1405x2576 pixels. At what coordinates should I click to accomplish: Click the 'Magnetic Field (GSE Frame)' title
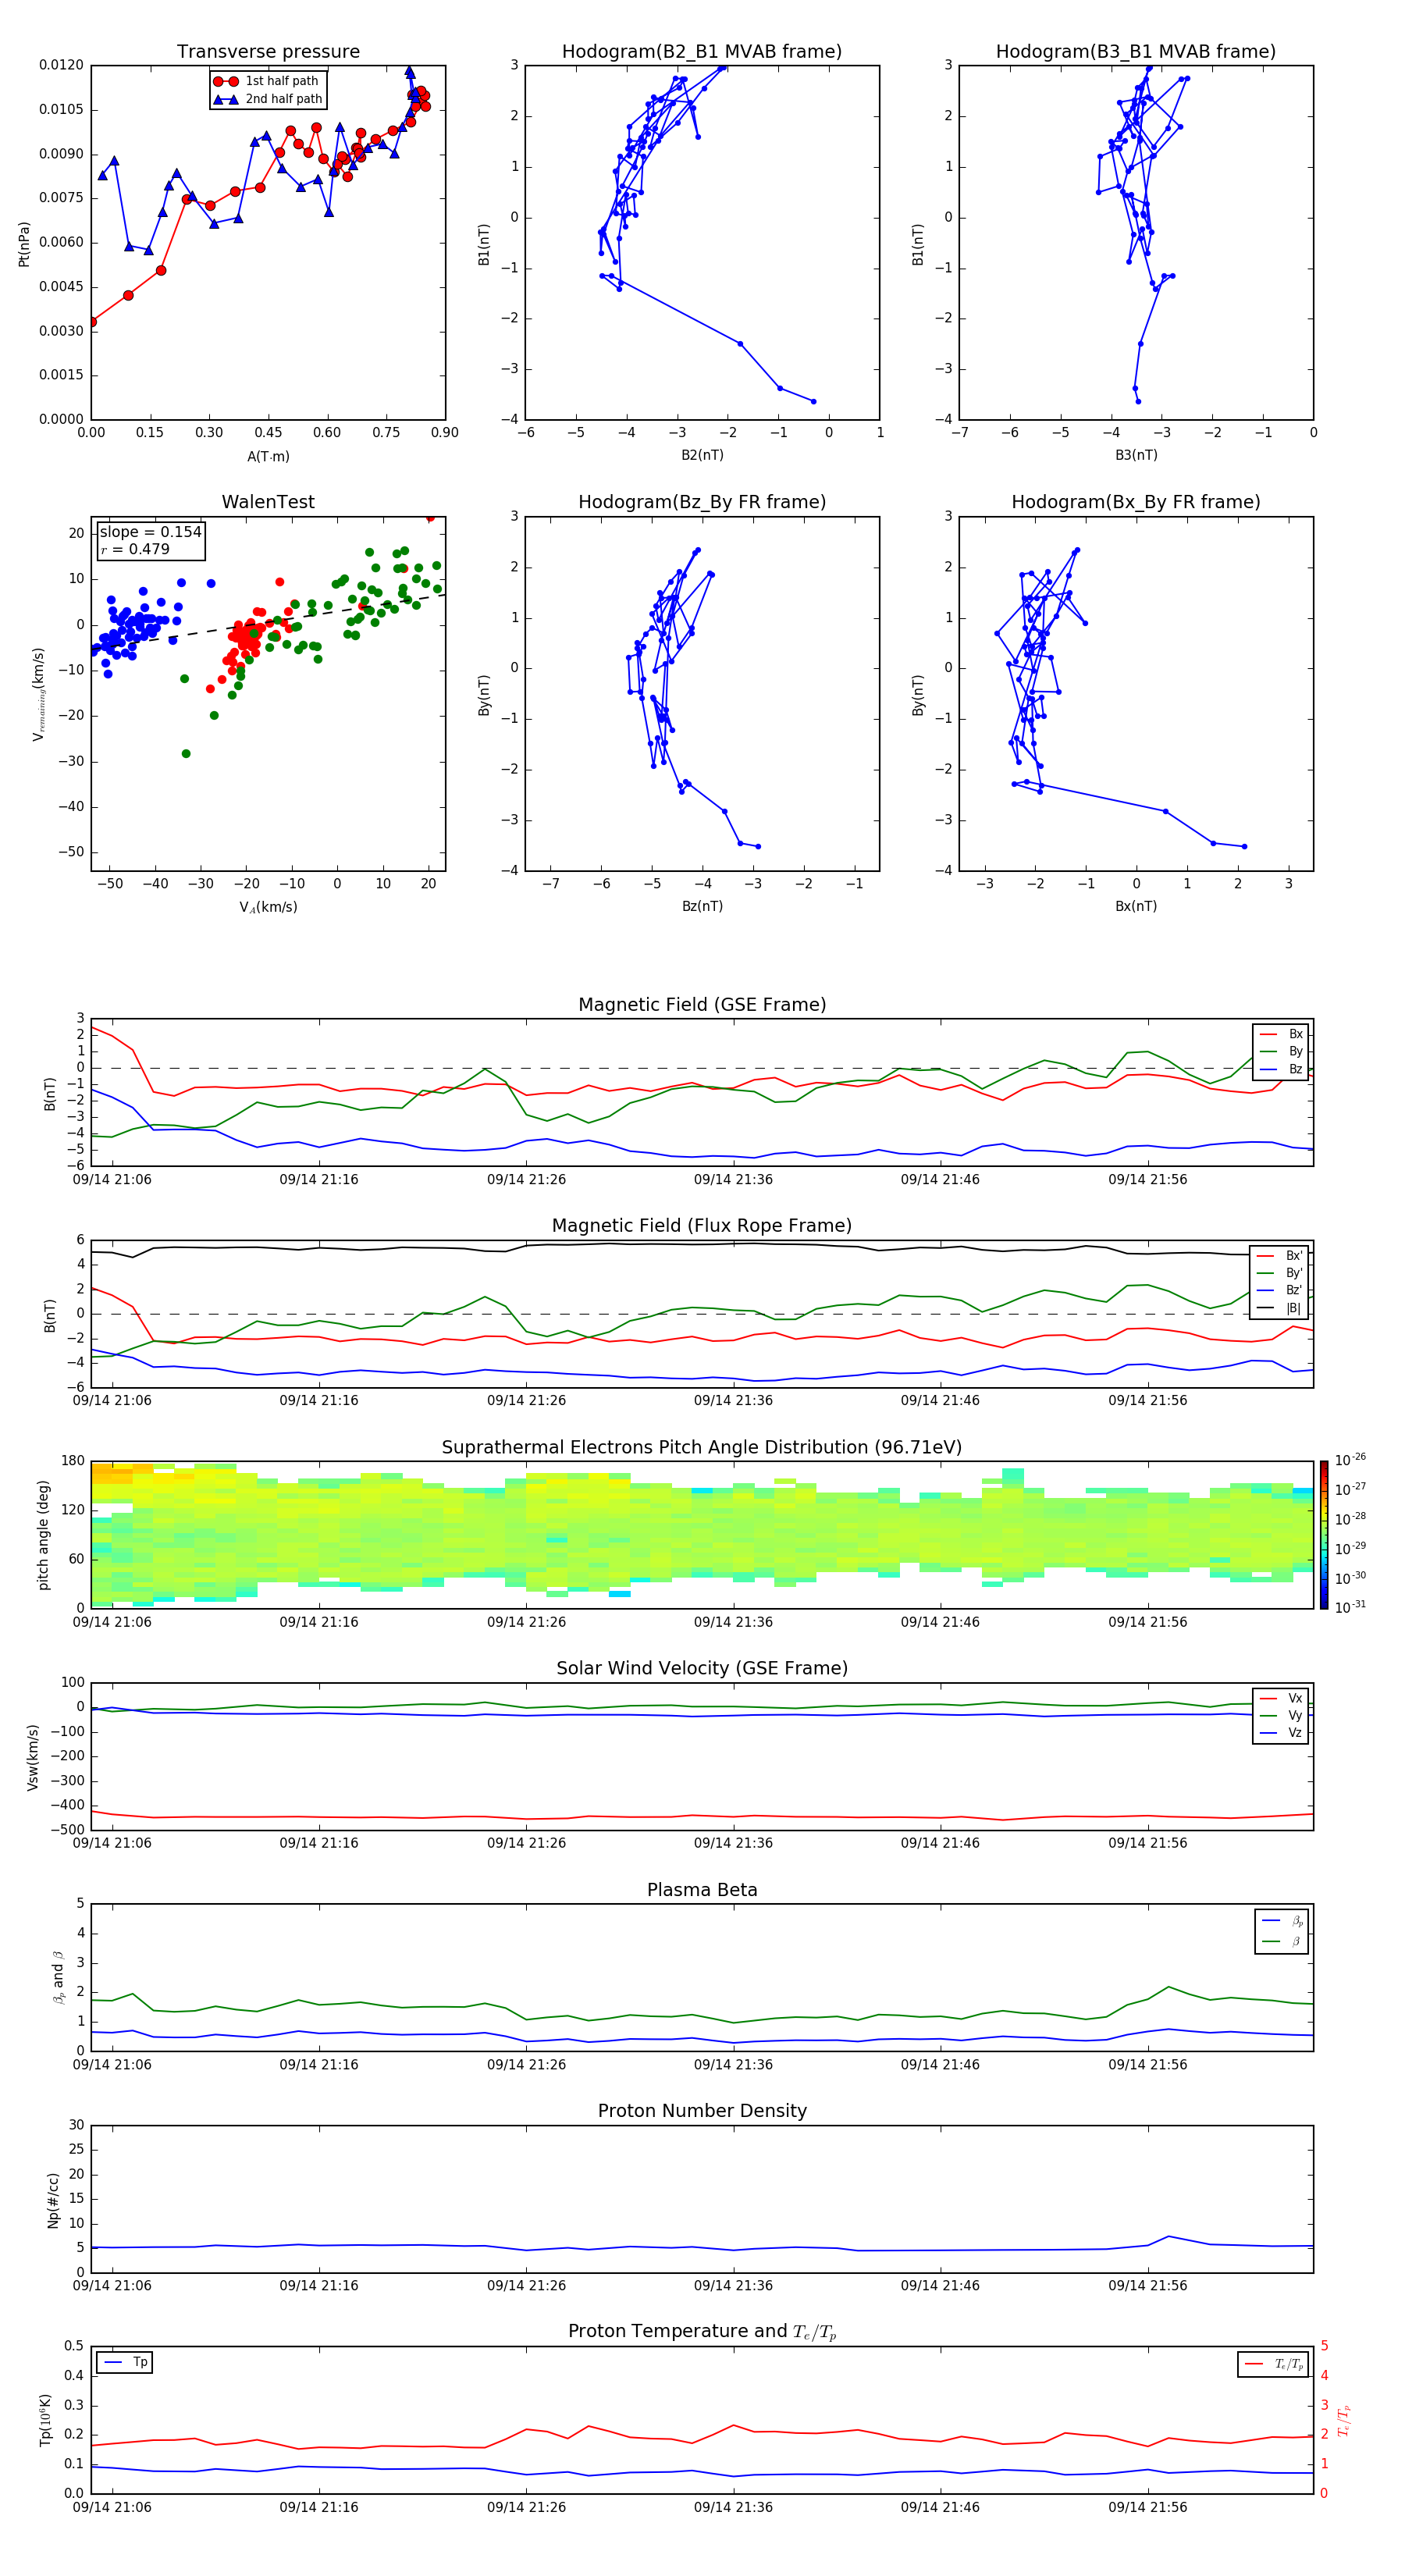pyautogui.click(x=702, y=1005)
